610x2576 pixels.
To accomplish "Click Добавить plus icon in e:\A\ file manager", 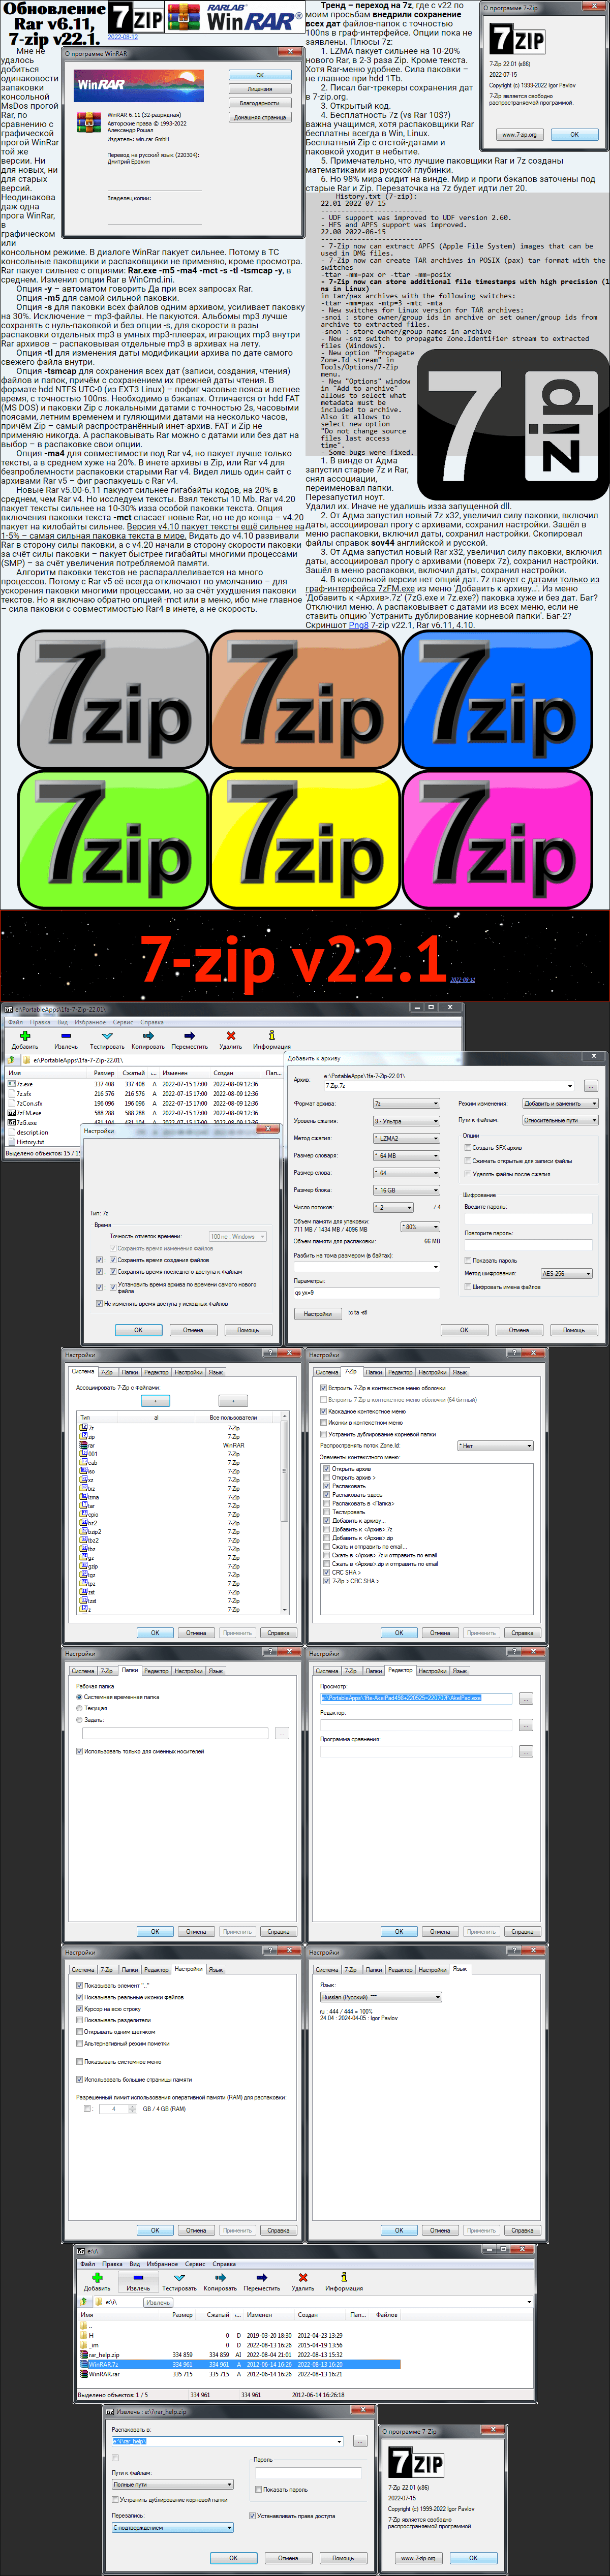I will (x=97, y=2277).
